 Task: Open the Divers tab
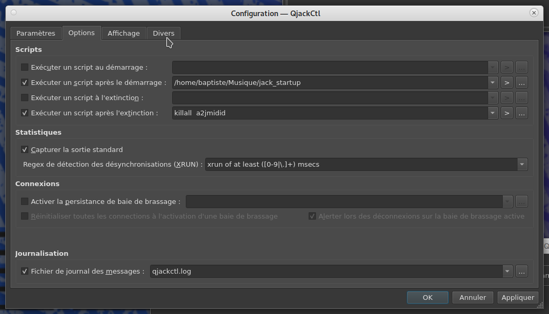pos(164,33)
